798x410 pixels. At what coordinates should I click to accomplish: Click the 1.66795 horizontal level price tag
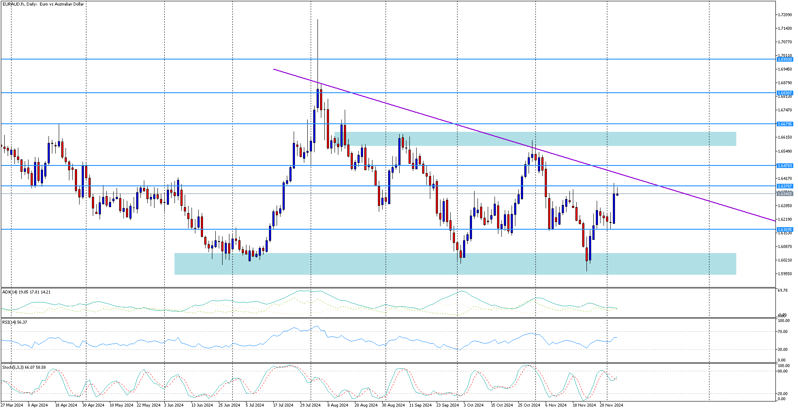click(x=784, y=124)
